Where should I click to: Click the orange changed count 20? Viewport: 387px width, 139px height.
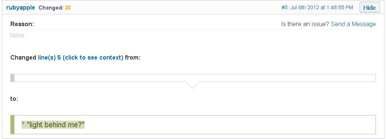pos(68,8)
